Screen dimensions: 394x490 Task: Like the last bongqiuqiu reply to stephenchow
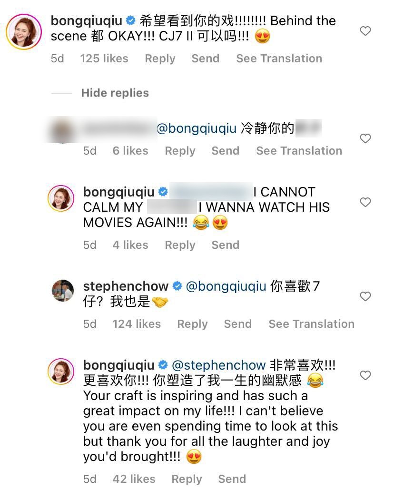point(365,376)
